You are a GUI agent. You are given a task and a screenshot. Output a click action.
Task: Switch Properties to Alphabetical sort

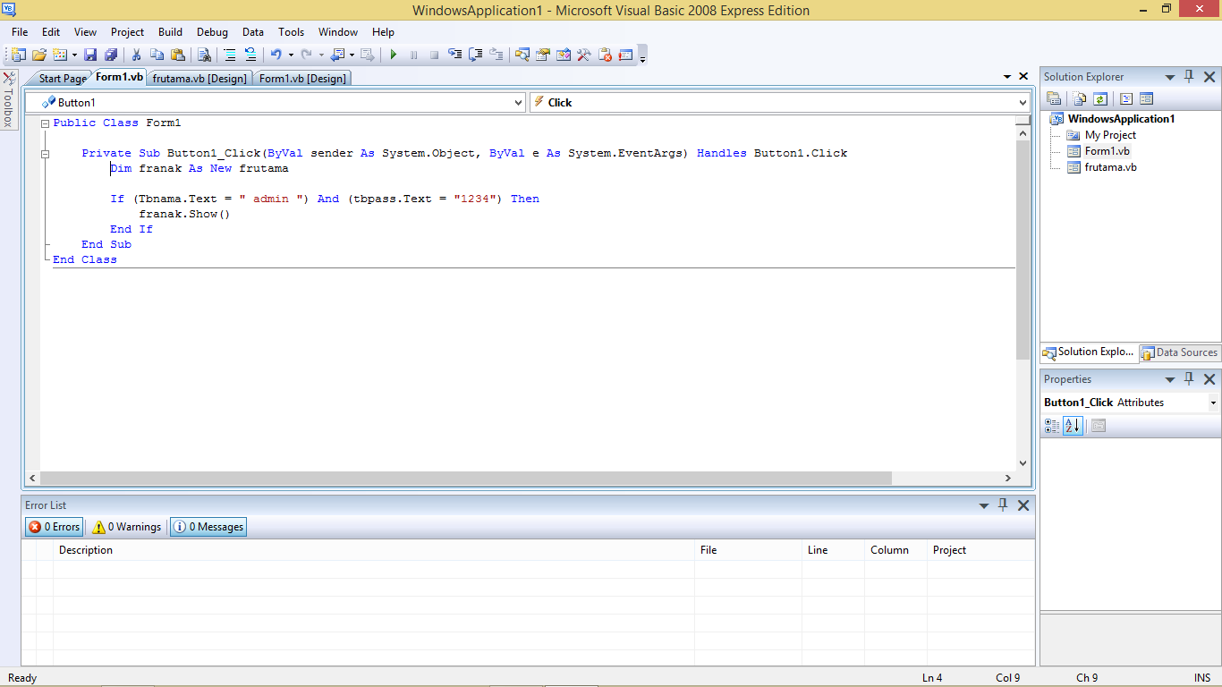point(1073,426)
